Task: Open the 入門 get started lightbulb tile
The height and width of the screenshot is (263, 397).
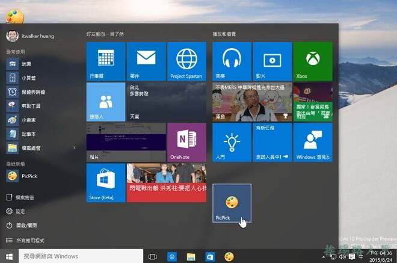Action: [232, 143]
